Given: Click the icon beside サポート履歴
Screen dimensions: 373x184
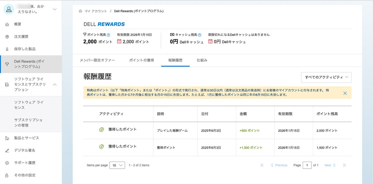Looking at the screenshot, I should pos(7,163).
